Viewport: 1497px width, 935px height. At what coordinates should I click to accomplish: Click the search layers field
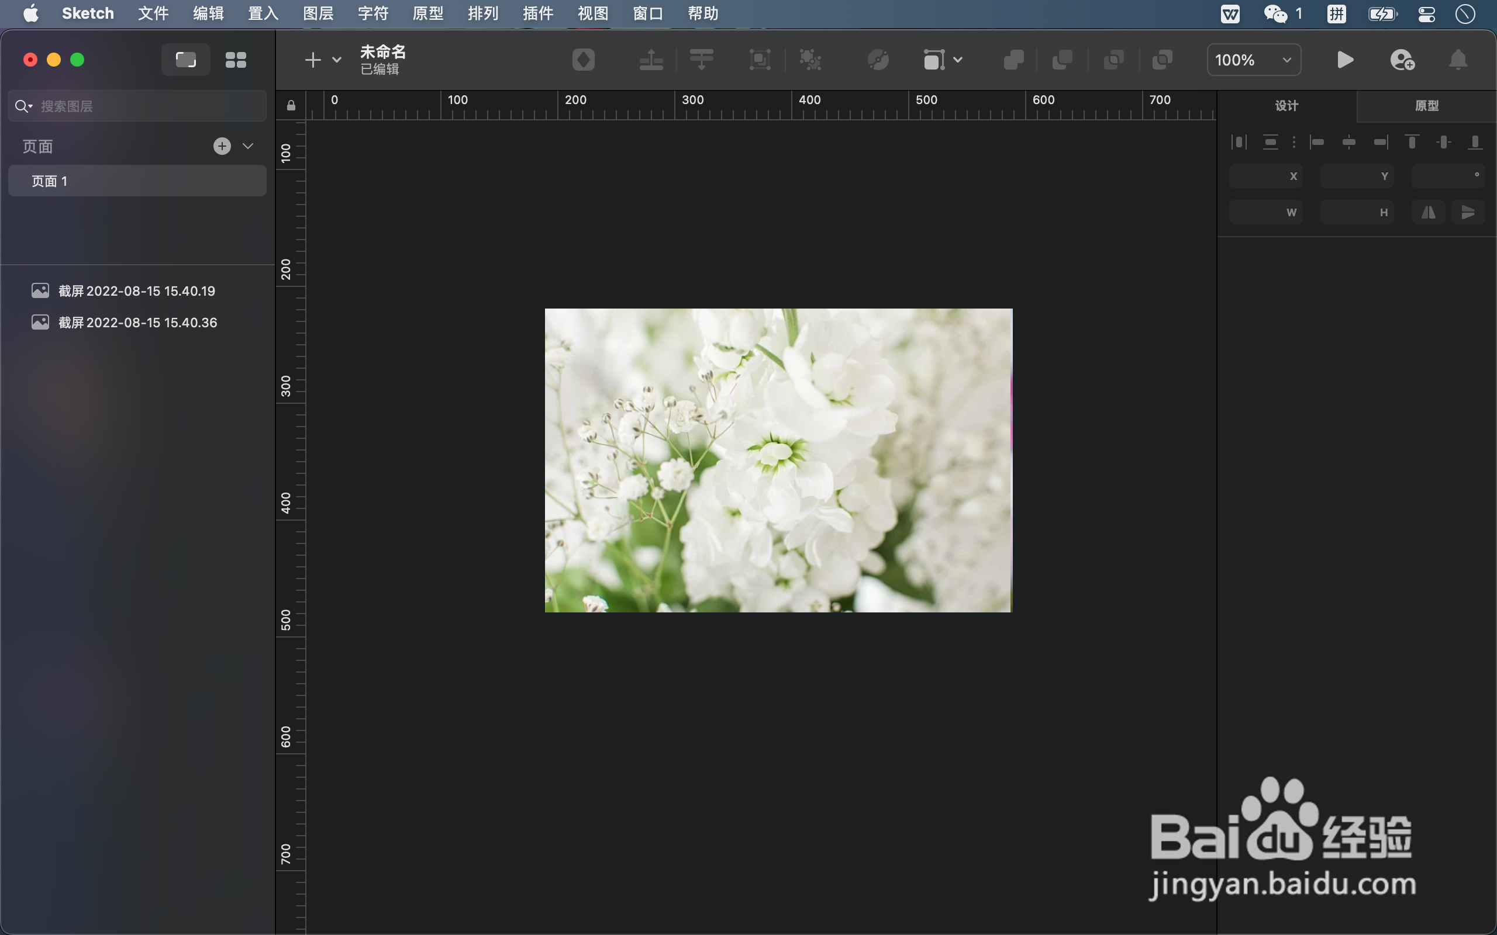(137, 106)
